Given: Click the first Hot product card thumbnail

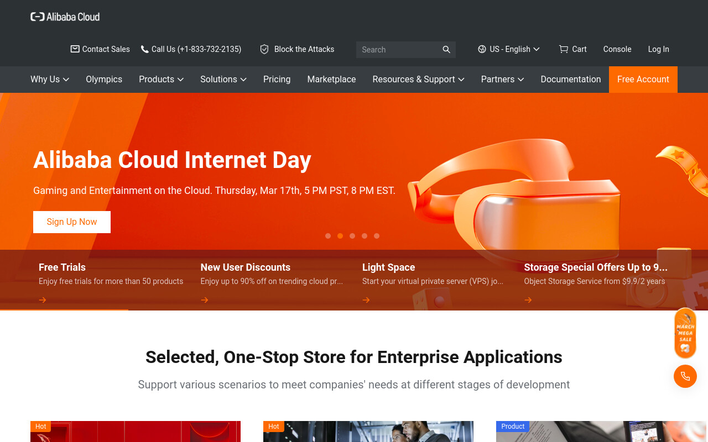Looking at the screenshot, I should tap(136, 432).
